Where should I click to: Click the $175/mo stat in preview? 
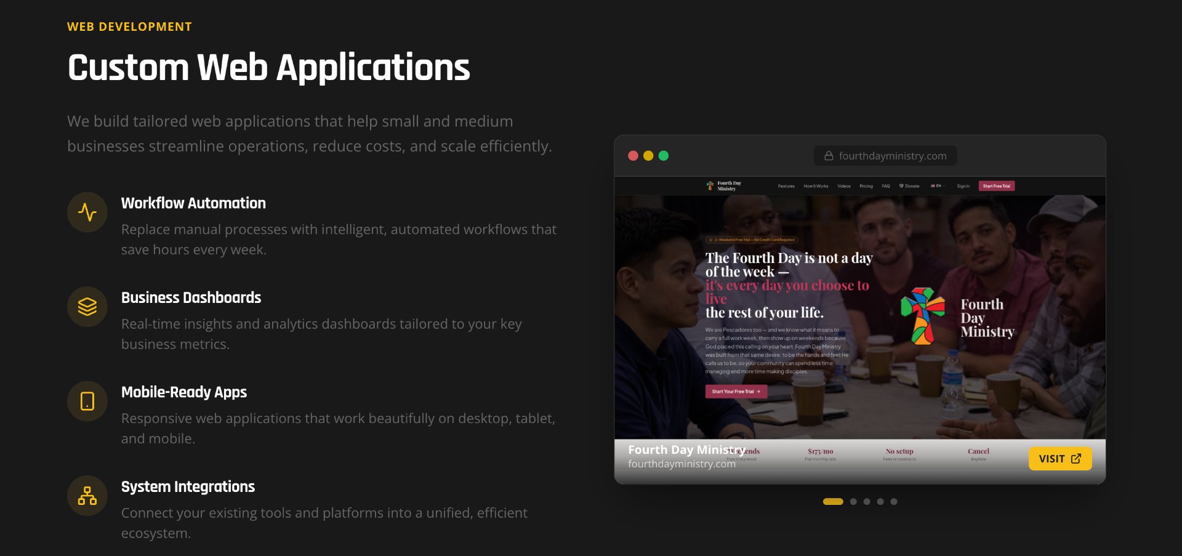821,454
